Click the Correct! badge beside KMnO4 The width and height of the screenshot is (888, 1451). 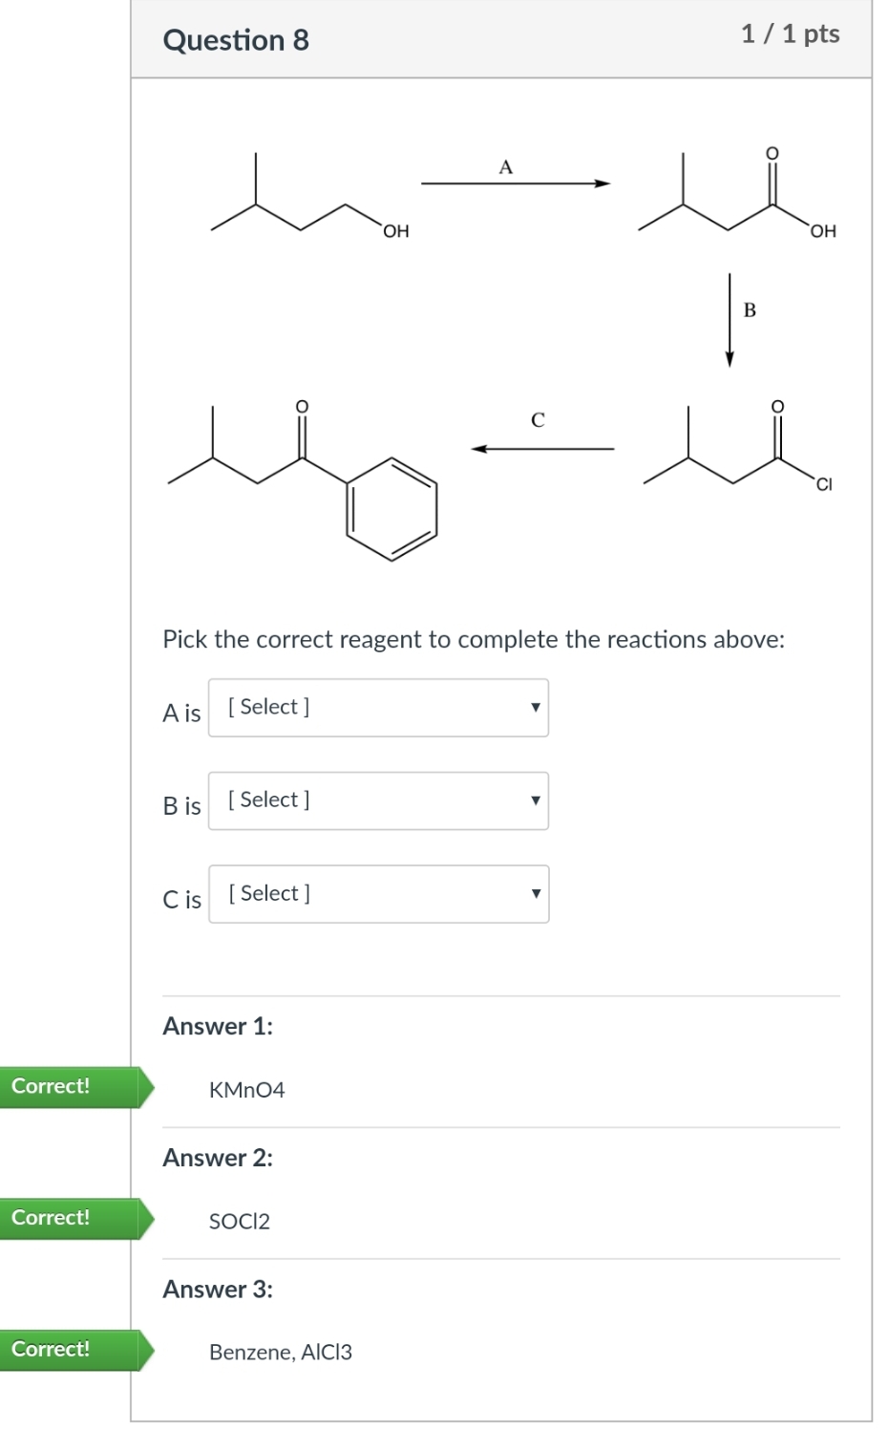coord(69,1087)
